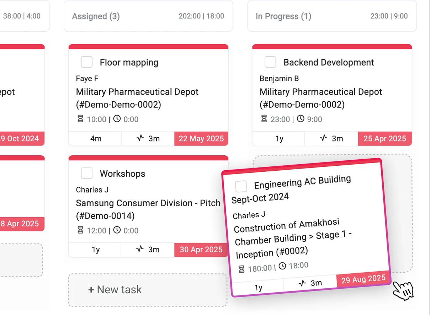Click the 38:00 | 4:00 column totals

22,16
